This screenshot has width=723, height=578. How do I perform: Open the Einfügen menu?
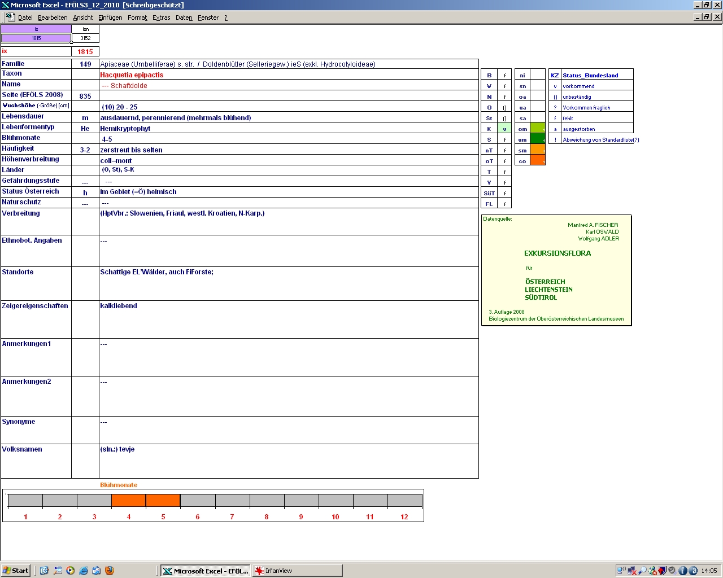point(110,17)
